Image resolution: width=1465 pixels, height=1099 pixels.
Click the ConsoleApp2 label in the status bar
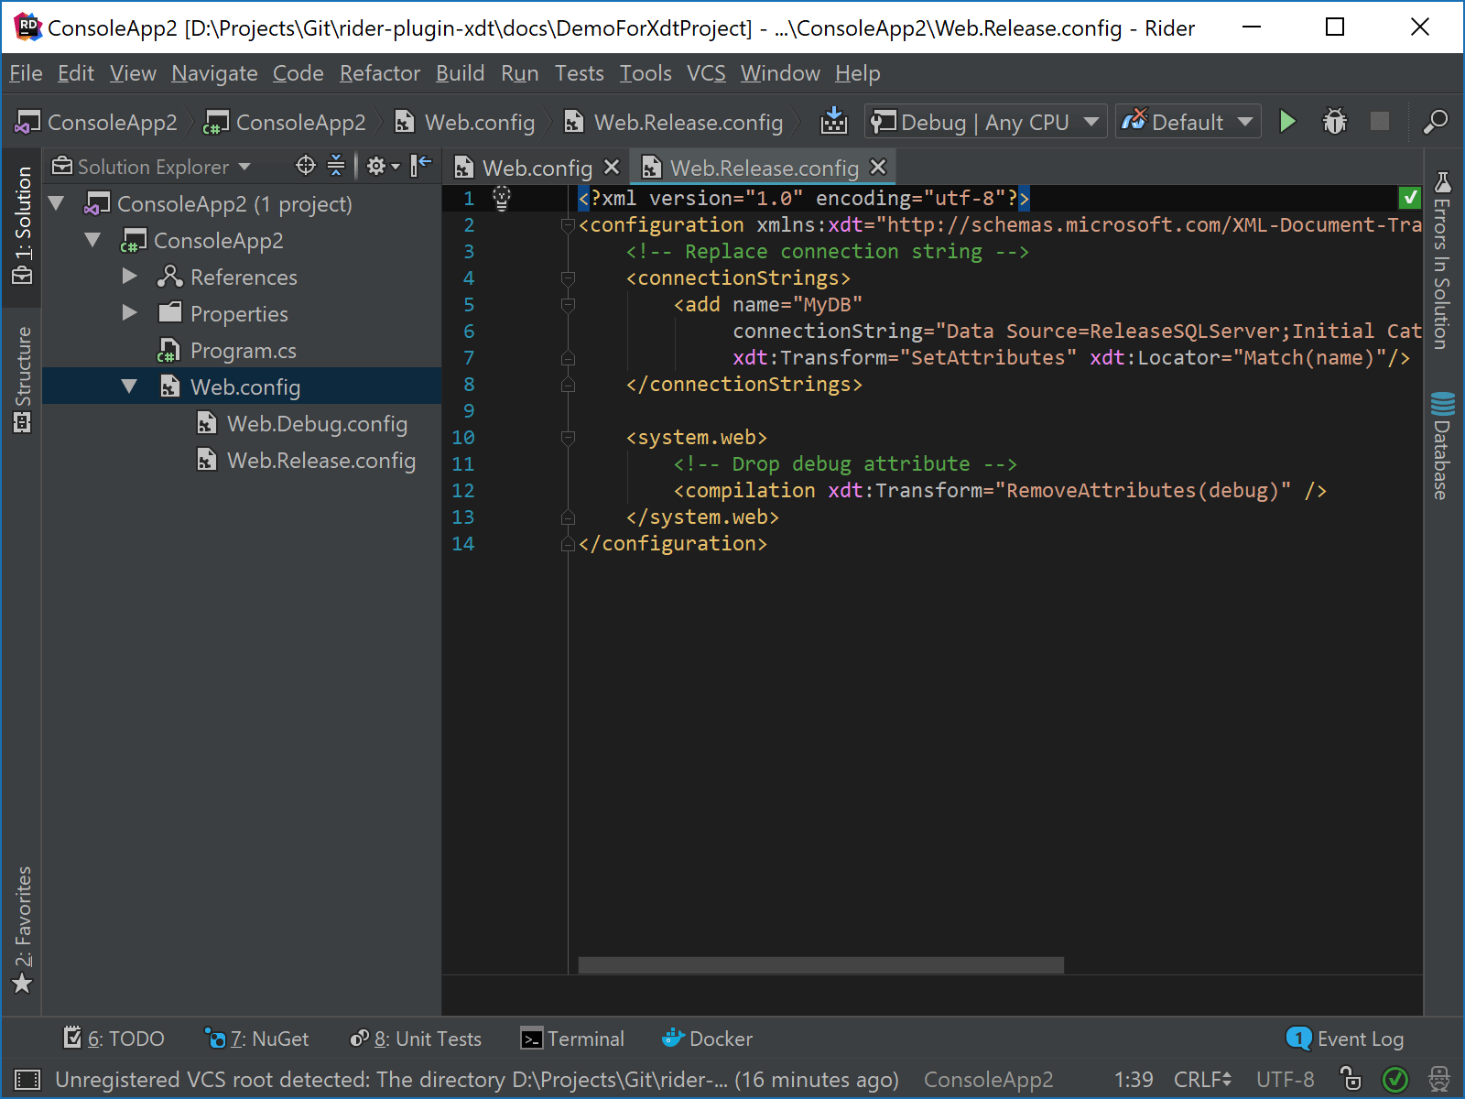988,1080
